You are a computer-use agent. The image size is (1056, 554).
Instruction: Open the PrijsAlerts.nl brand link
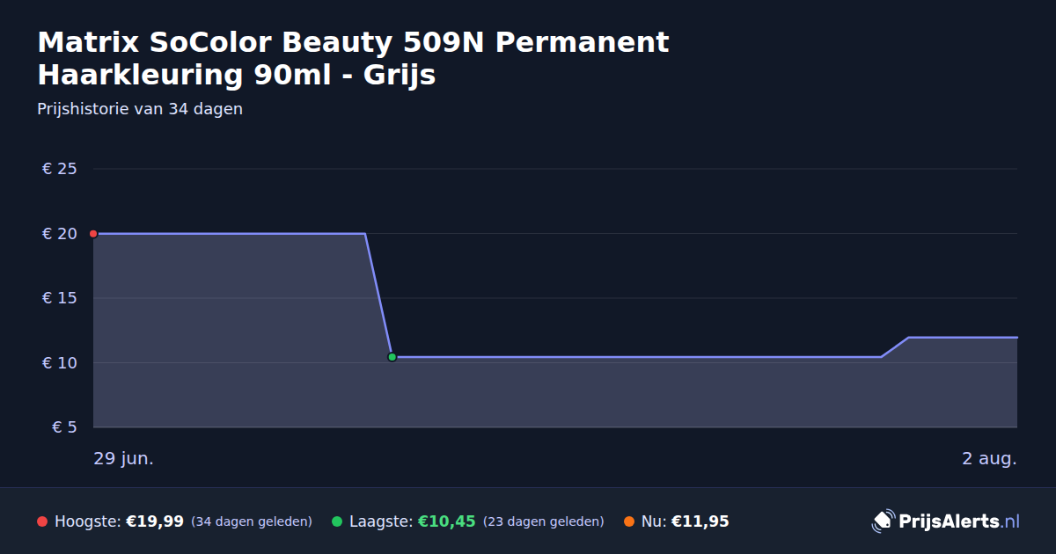pos(946,521)
